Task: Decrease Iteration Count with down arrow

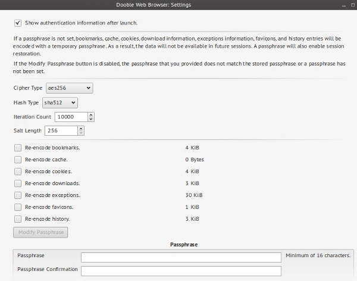Action: pos(91,120)
